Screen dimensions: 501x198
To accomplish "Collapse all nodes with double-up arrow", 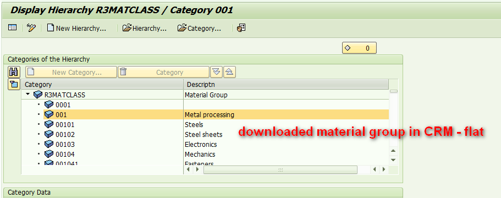I will 230,72.
